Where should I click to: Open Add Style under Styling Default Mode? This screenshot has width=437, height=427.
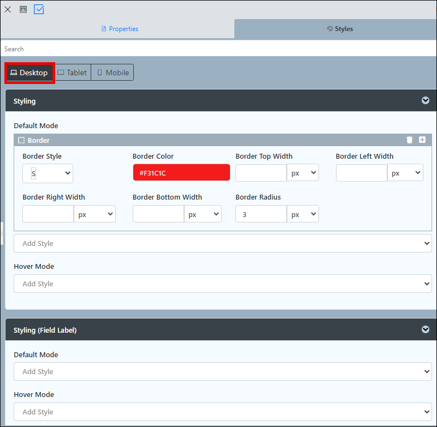pyautogui.click(x=223, y=243)
